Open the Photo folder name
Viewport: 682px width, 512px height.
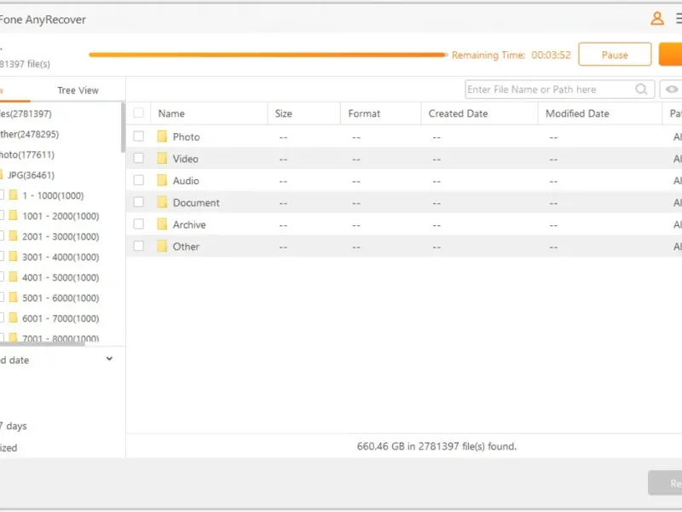coord(186,137)
